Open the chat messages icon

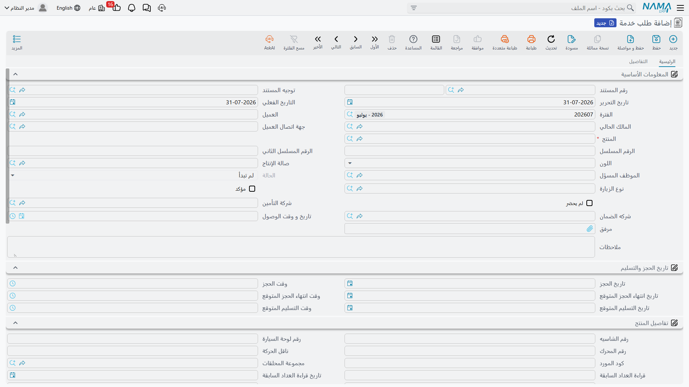click(x=147, y=8)
